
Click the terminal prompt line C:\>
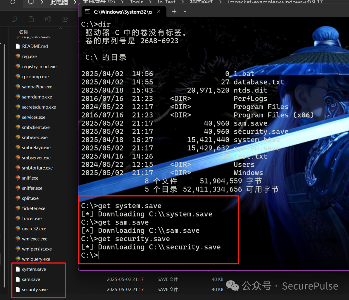coord(90,255)
